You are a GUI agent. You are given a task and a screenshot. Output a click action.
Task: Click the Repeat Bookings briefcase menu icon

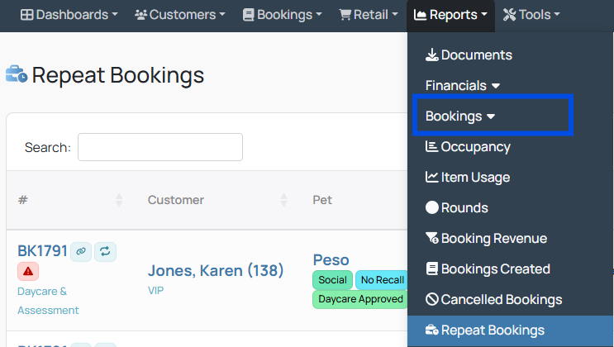tap(432, 330)
